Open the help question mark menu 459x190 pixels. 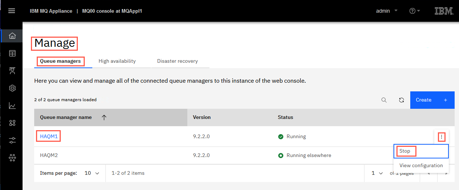(x=415, y=11)
